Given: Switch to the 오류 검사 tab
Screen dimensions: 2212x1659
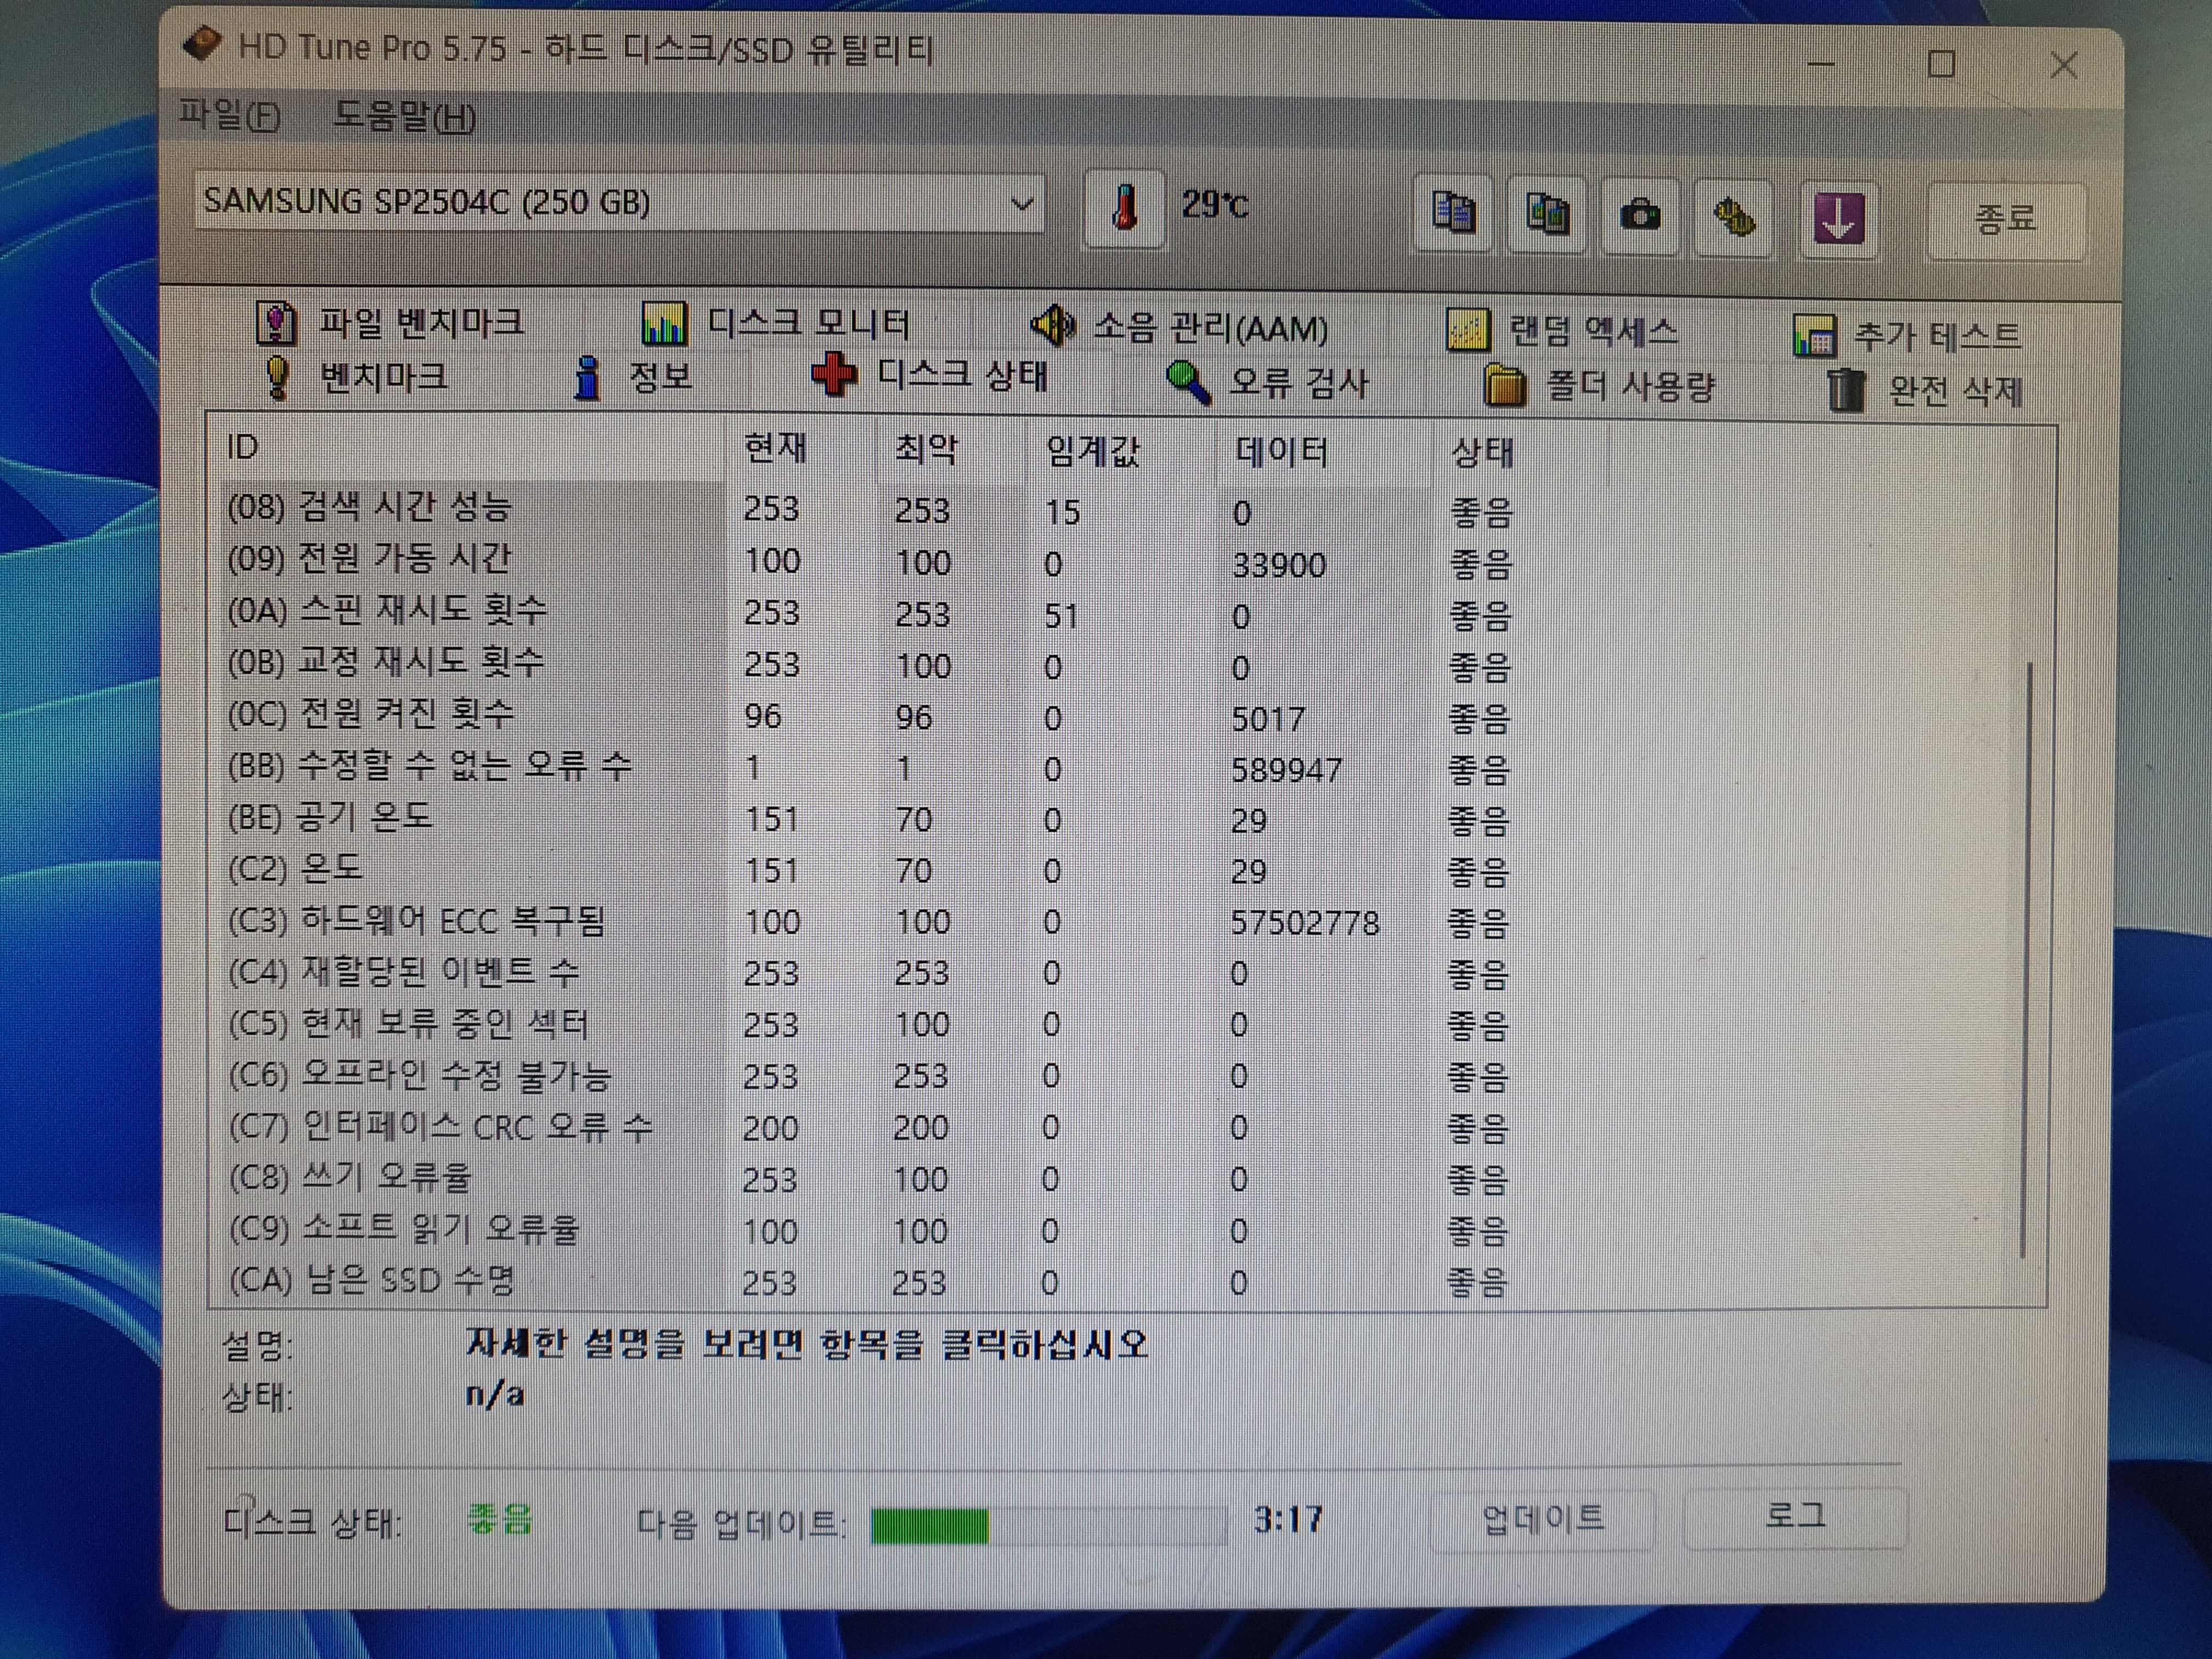Looking at the screenshot, I should click(x=1267, y=382).
